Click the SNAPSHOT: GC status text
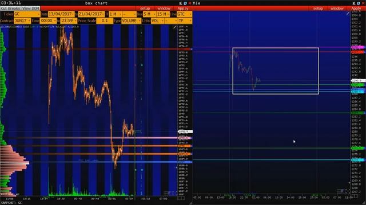366x205 pixels. click(x=11, y=203)
